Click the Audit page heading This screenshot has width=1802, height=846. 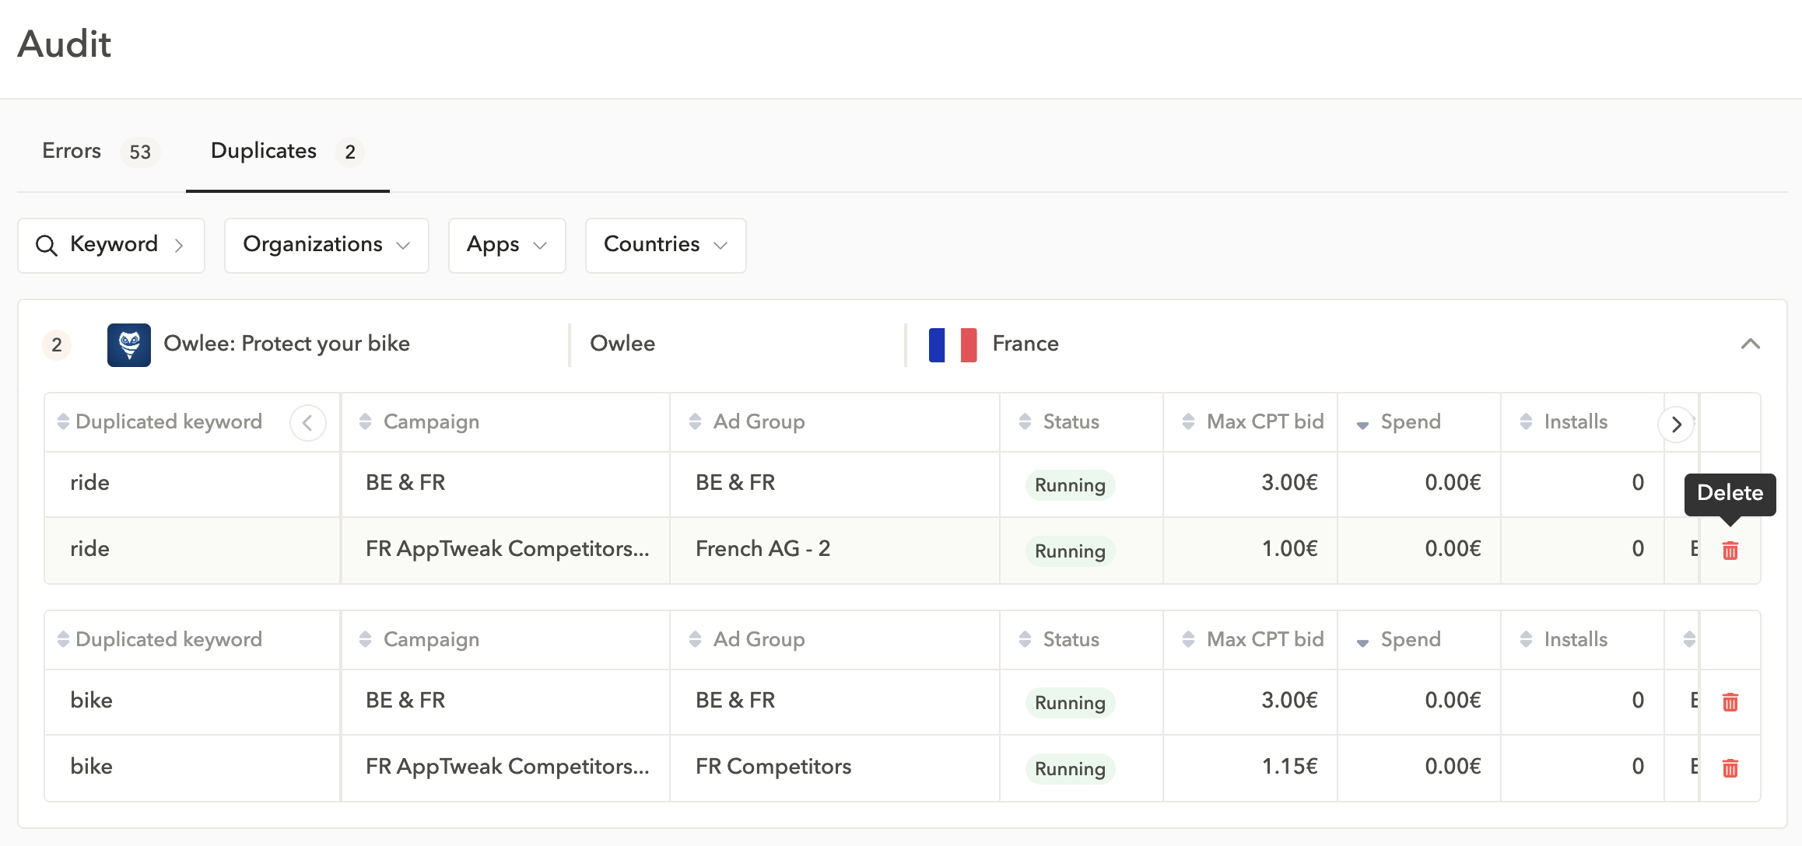(x=65, y=44)
